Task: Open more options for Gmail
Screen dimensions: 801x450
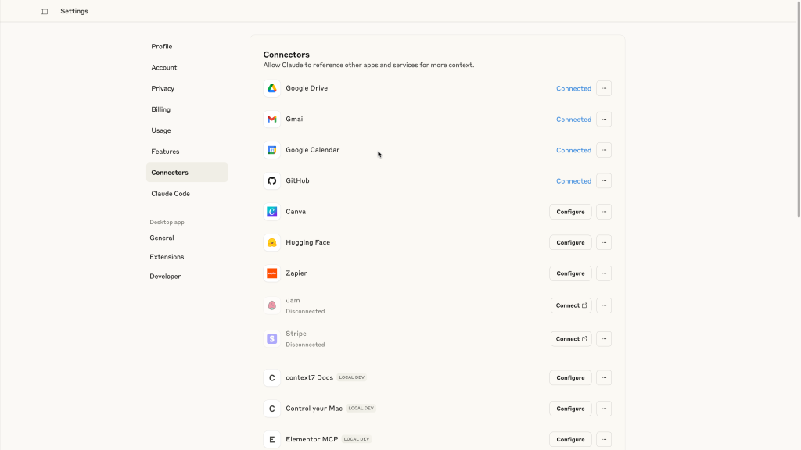Action: click(604, 120)
